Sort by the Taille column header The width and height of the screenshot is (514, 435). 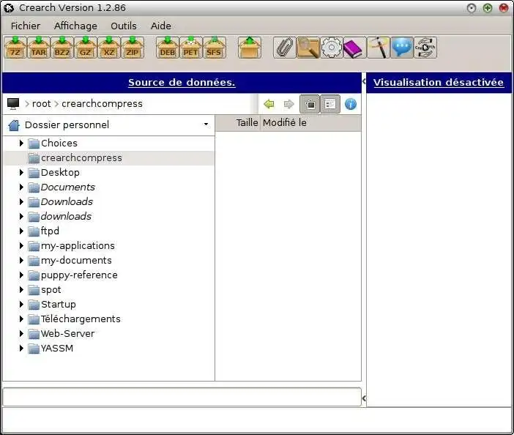(238, 123)
